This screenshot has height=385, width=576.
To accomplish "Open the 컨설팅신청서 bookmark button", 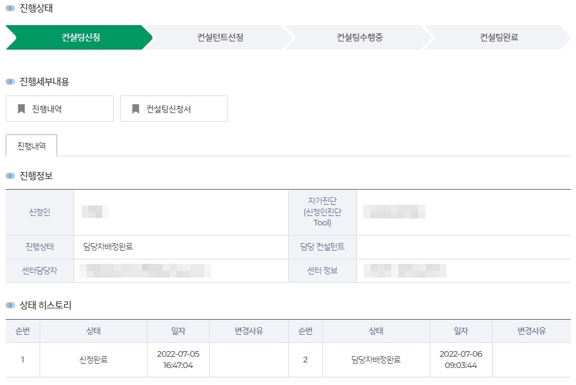I will (174, 109).
